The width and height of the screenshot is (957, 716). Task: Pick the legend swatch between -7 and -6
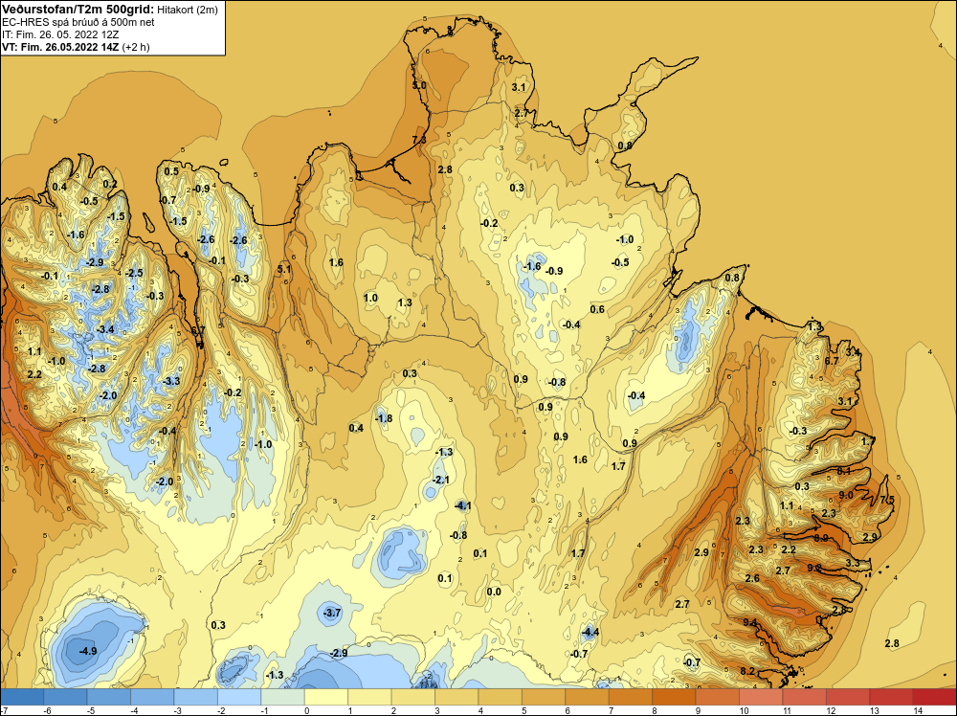click(x=22, y=697)
